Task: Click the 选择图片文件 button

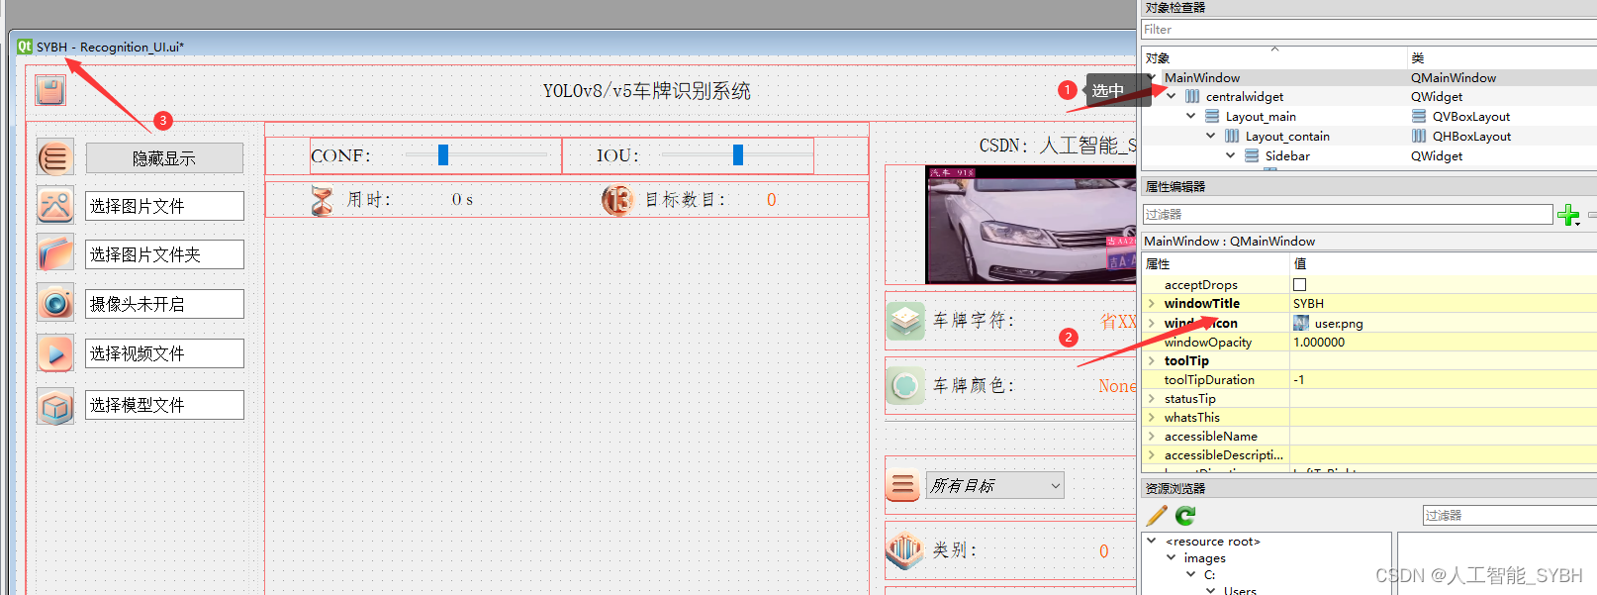Action: pyautogui.click(x=164, y=206)
